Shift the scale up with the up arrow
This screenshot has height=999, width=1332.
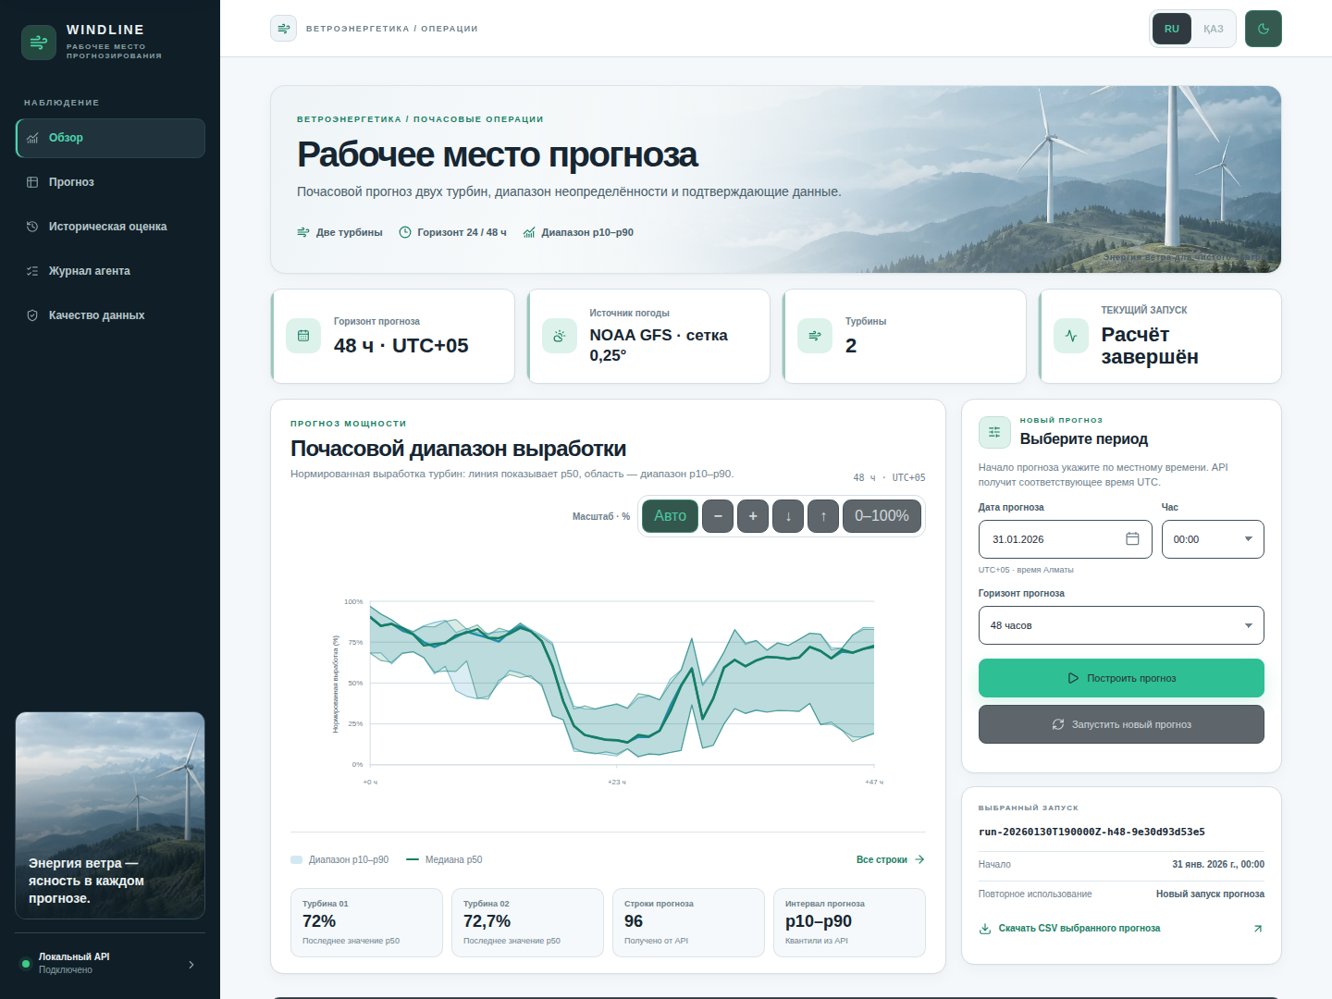823,516
